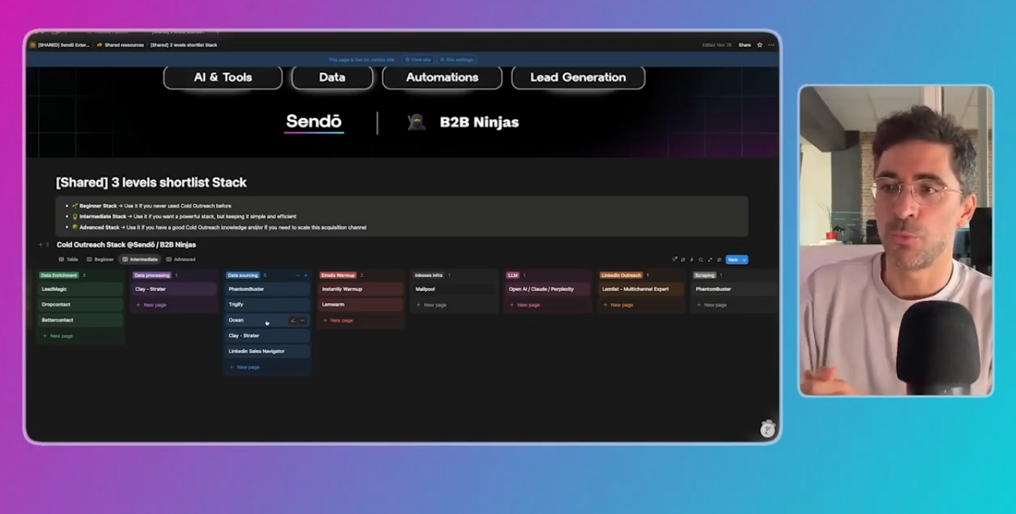Open the Open AI / Claude / Perplexity card
The image size is (1016, 514).
(548, 289)
